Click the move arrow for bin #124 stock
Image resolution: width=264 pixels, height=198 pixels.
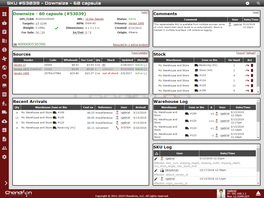tap(247, 81)
